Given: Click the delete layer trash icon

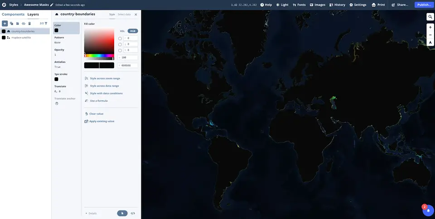Looking at the screenshot, I should [x=29, y=23].
